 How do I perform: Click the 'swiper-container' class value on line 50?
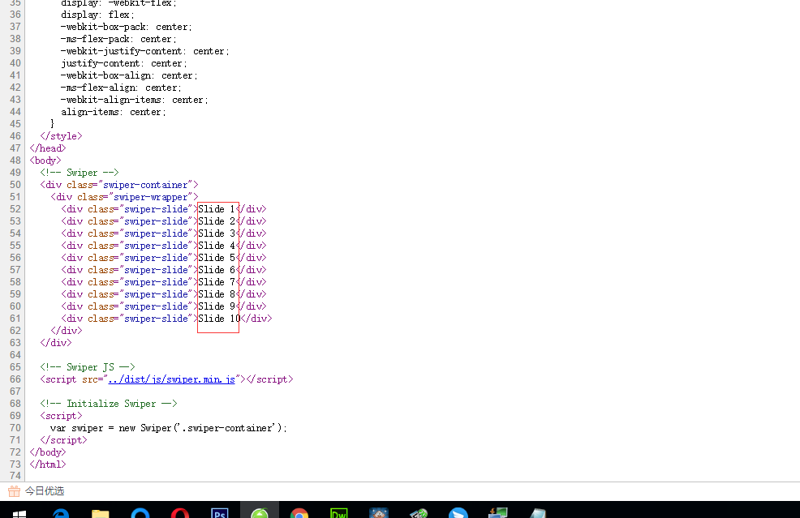(x=145, y=185)
